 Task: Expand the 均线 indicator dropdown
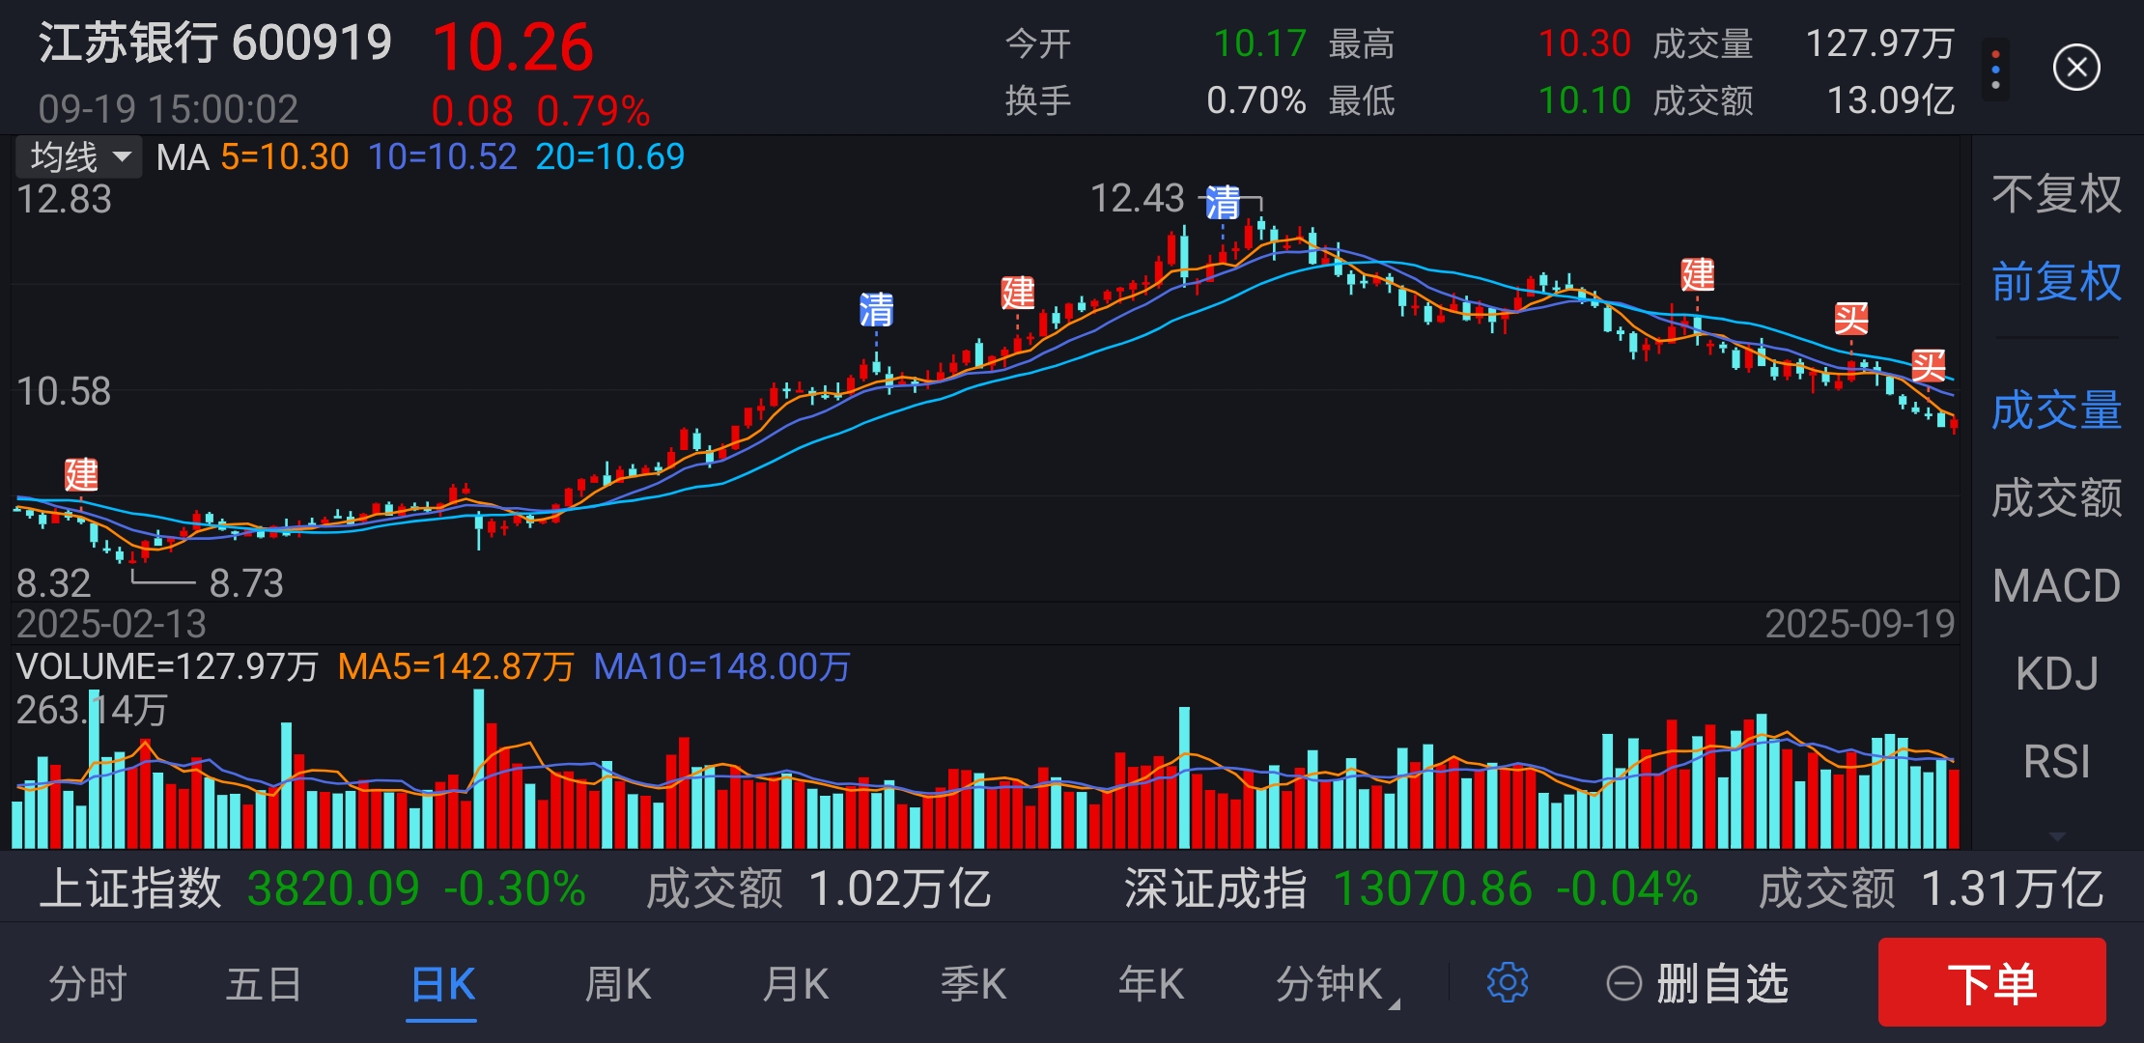pos(79,156)
